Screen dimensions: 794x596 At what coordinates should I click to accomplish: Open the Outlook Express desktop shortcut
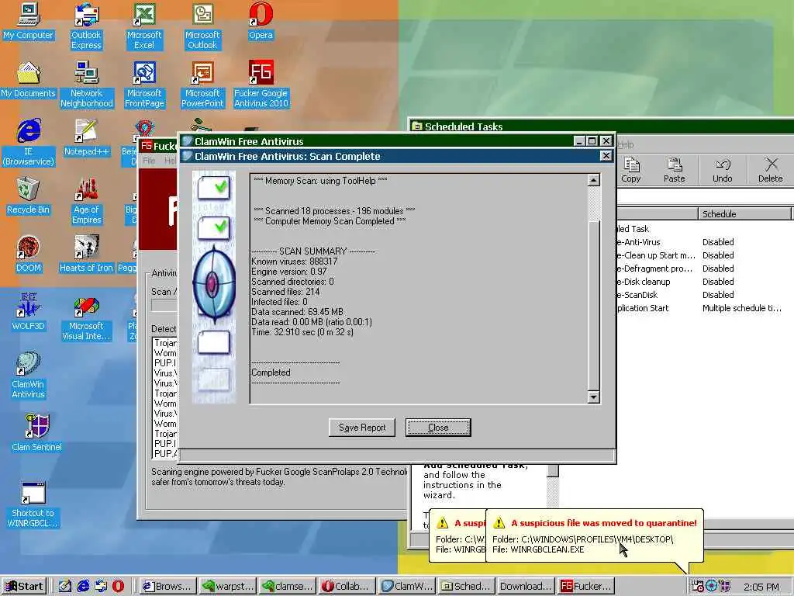(x=86, y=26)
